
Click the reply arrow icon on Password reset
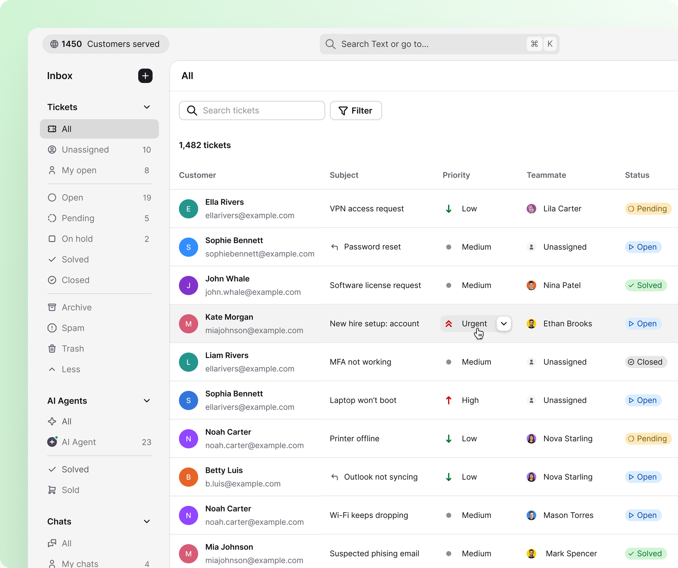[334, 247]
